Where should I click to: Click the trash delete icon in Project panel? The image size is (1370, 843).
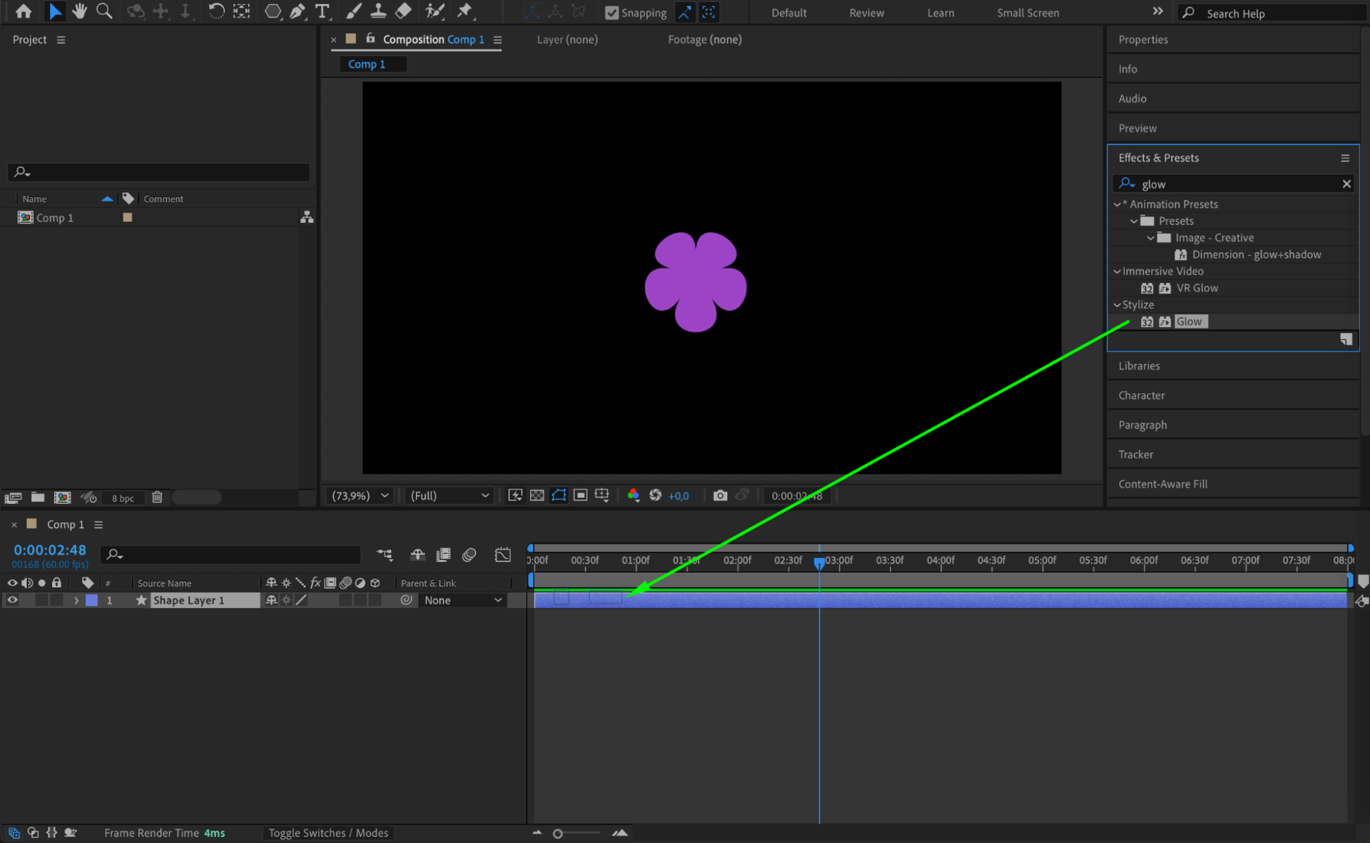157,498
